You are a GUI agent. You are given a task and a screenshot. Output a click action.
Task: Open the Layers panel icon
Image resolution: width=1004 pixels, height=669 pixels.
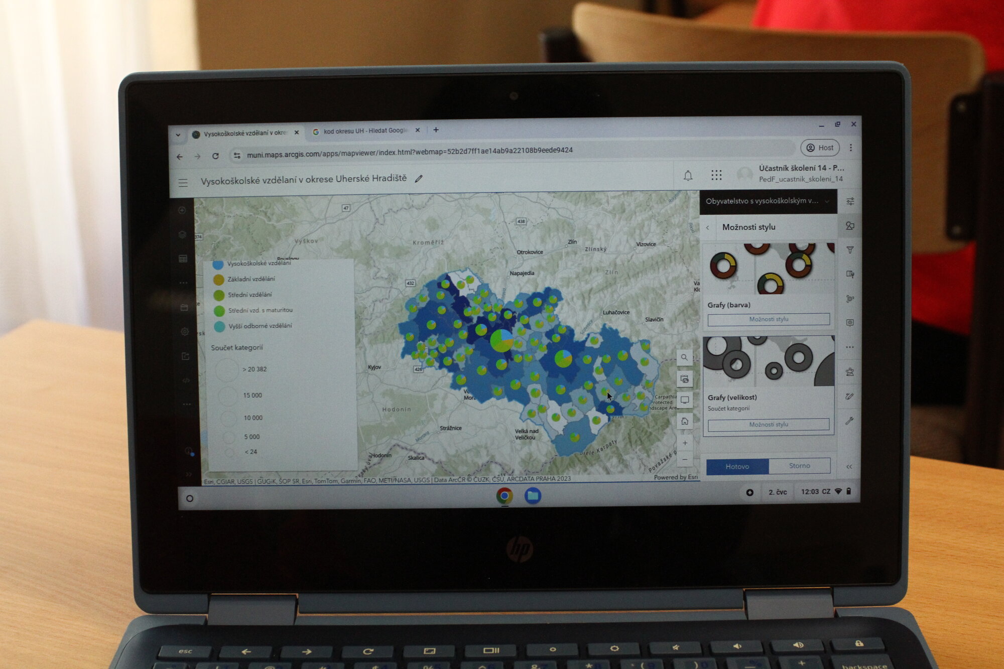click(182, 234)
